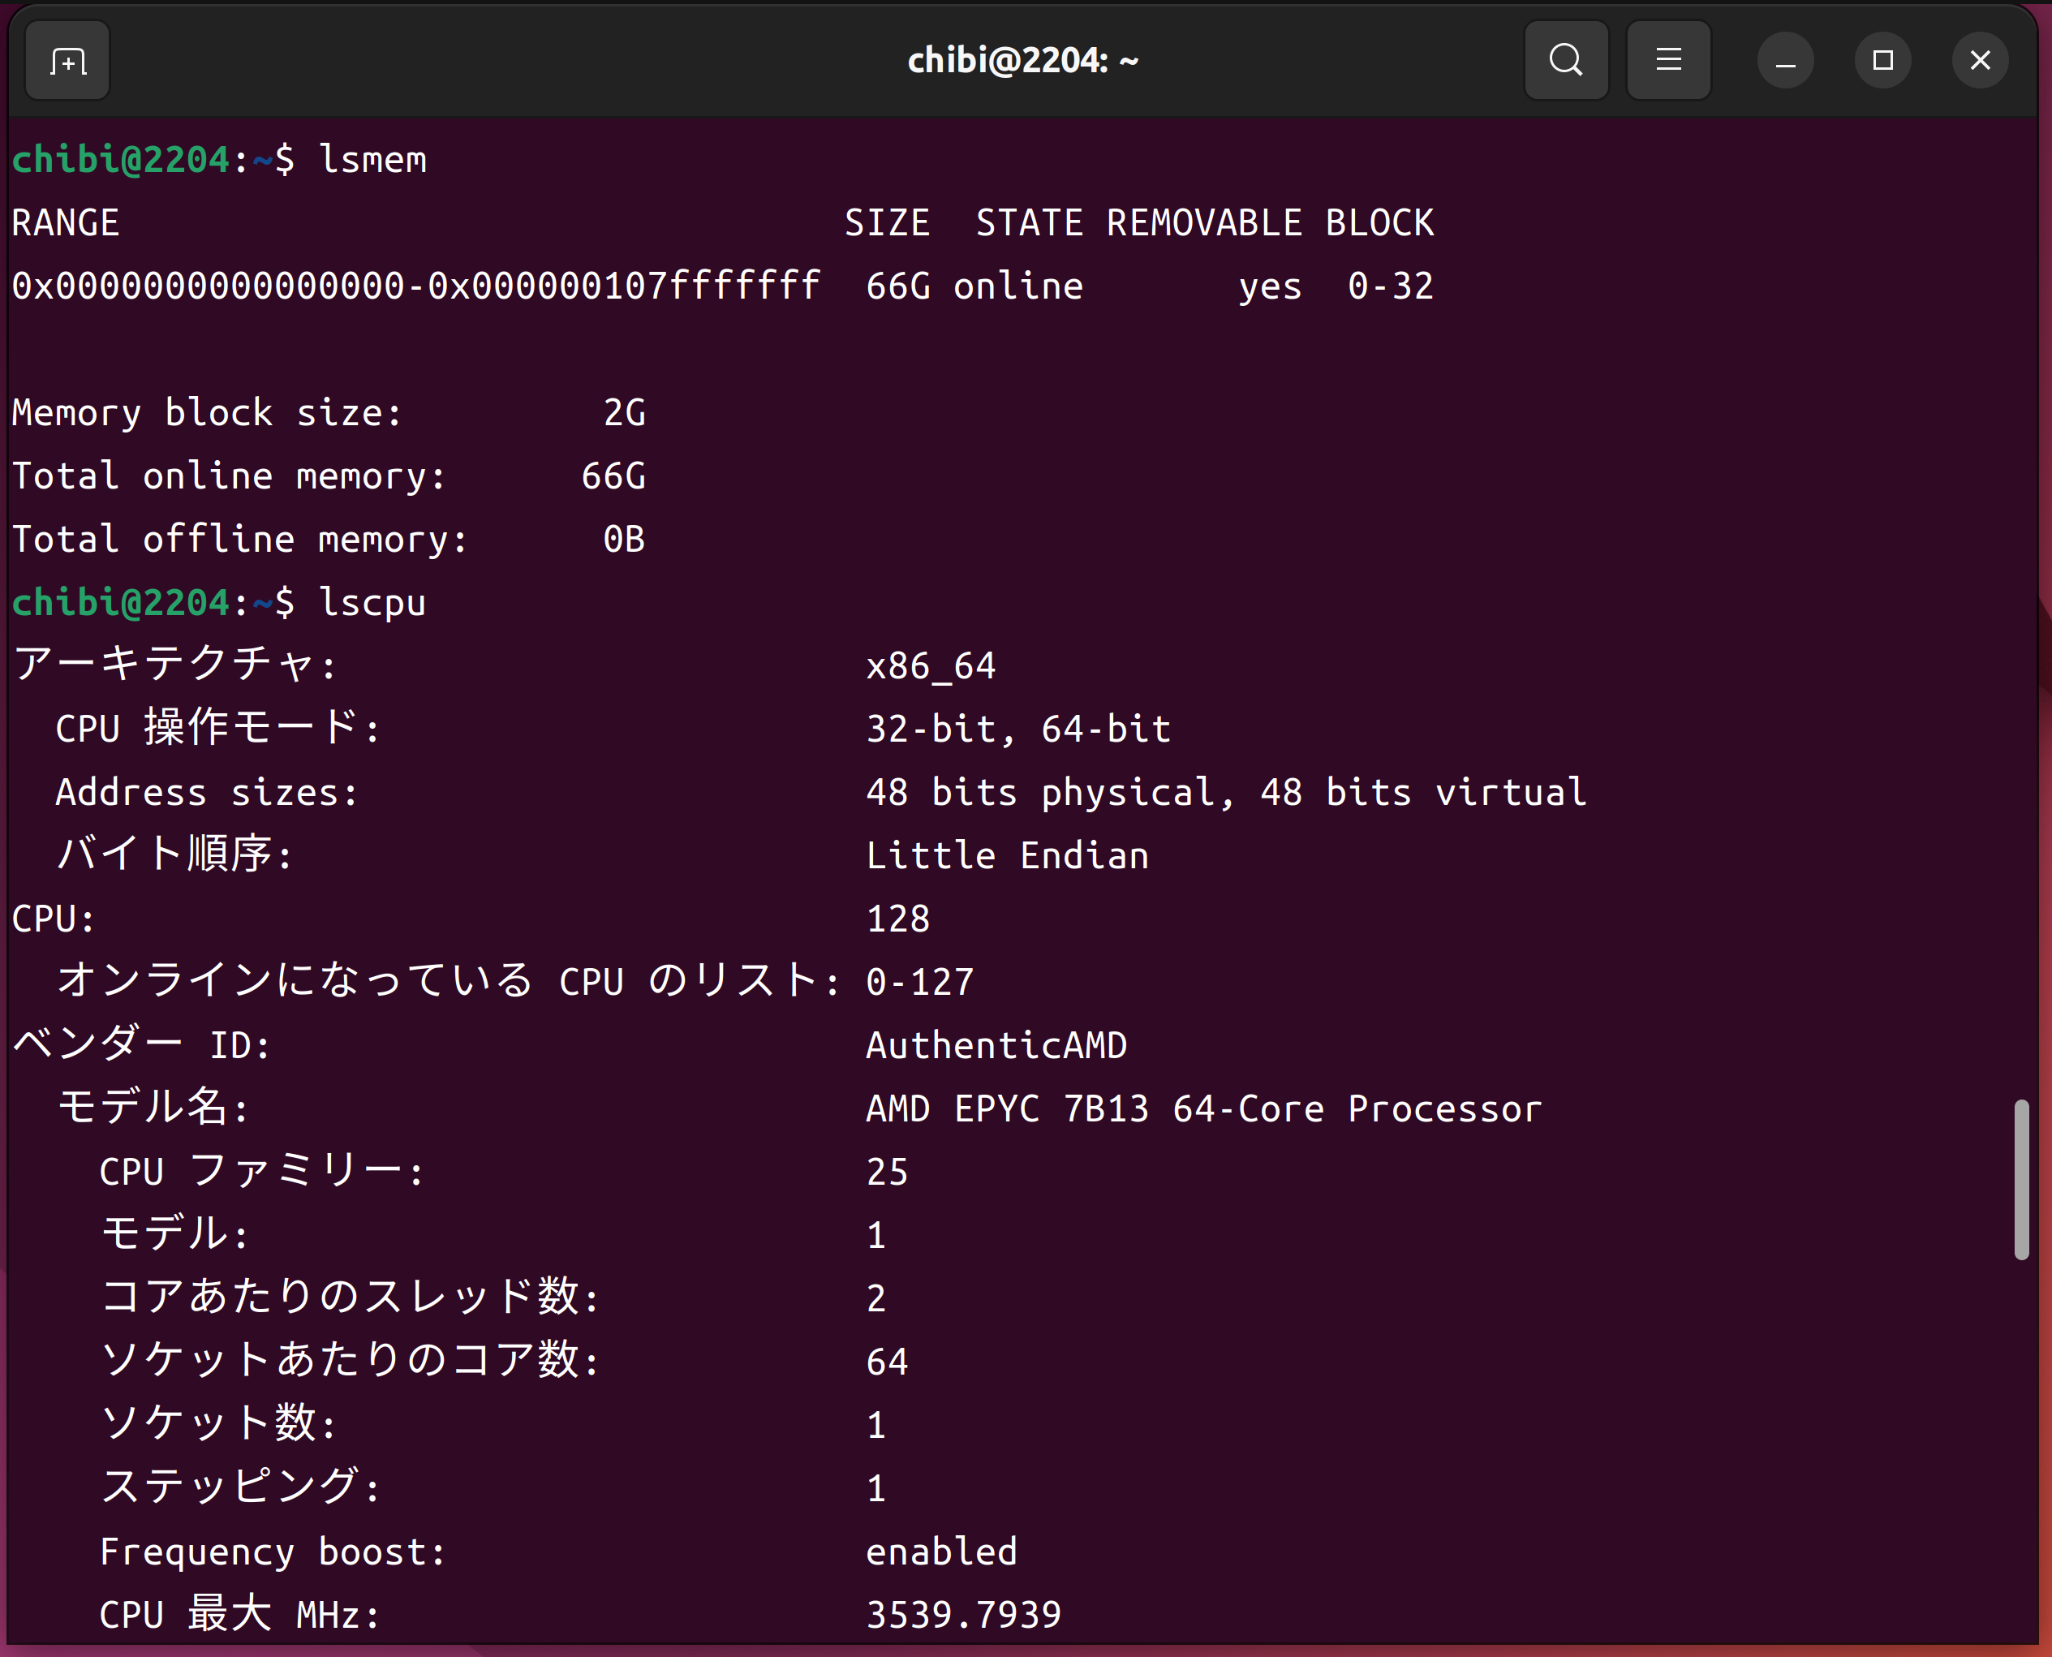
Task: Click the x86_64 architecture value
Action: 931,666
